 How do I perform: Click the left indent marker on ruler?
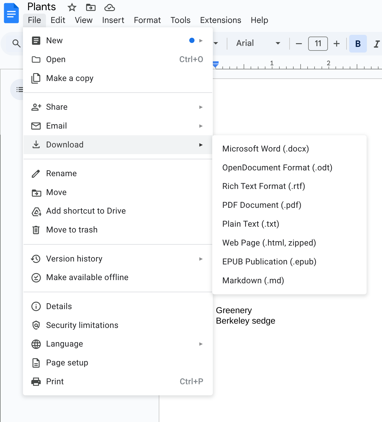[x=215, y=65]
